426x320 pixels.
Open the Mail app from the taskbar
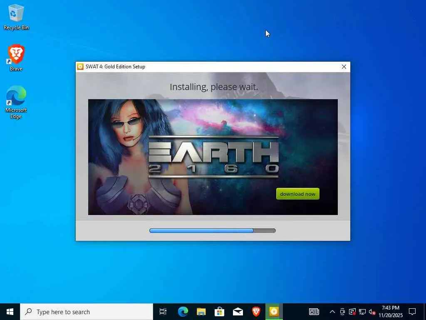pos(238,312)
